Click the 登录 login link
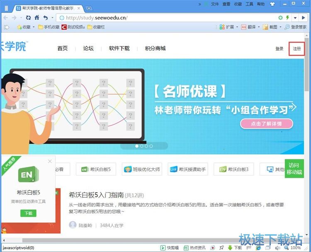The width and height of the screenshot is (311, 252). click(279, 49)
